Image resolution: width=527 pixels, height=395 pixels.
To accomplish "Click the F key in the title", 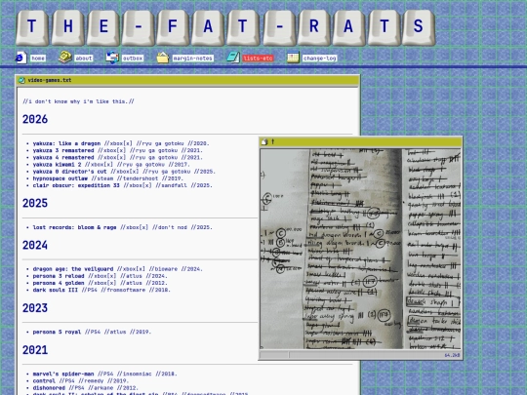I will click(173, 27).
